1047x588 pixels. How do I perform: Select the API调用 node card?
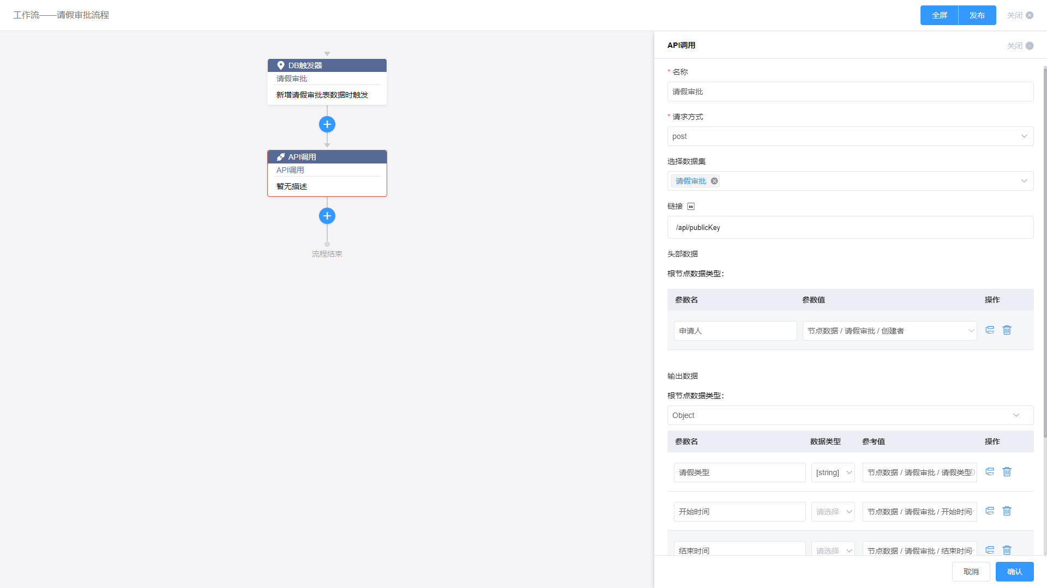click(x=327, y=173)
